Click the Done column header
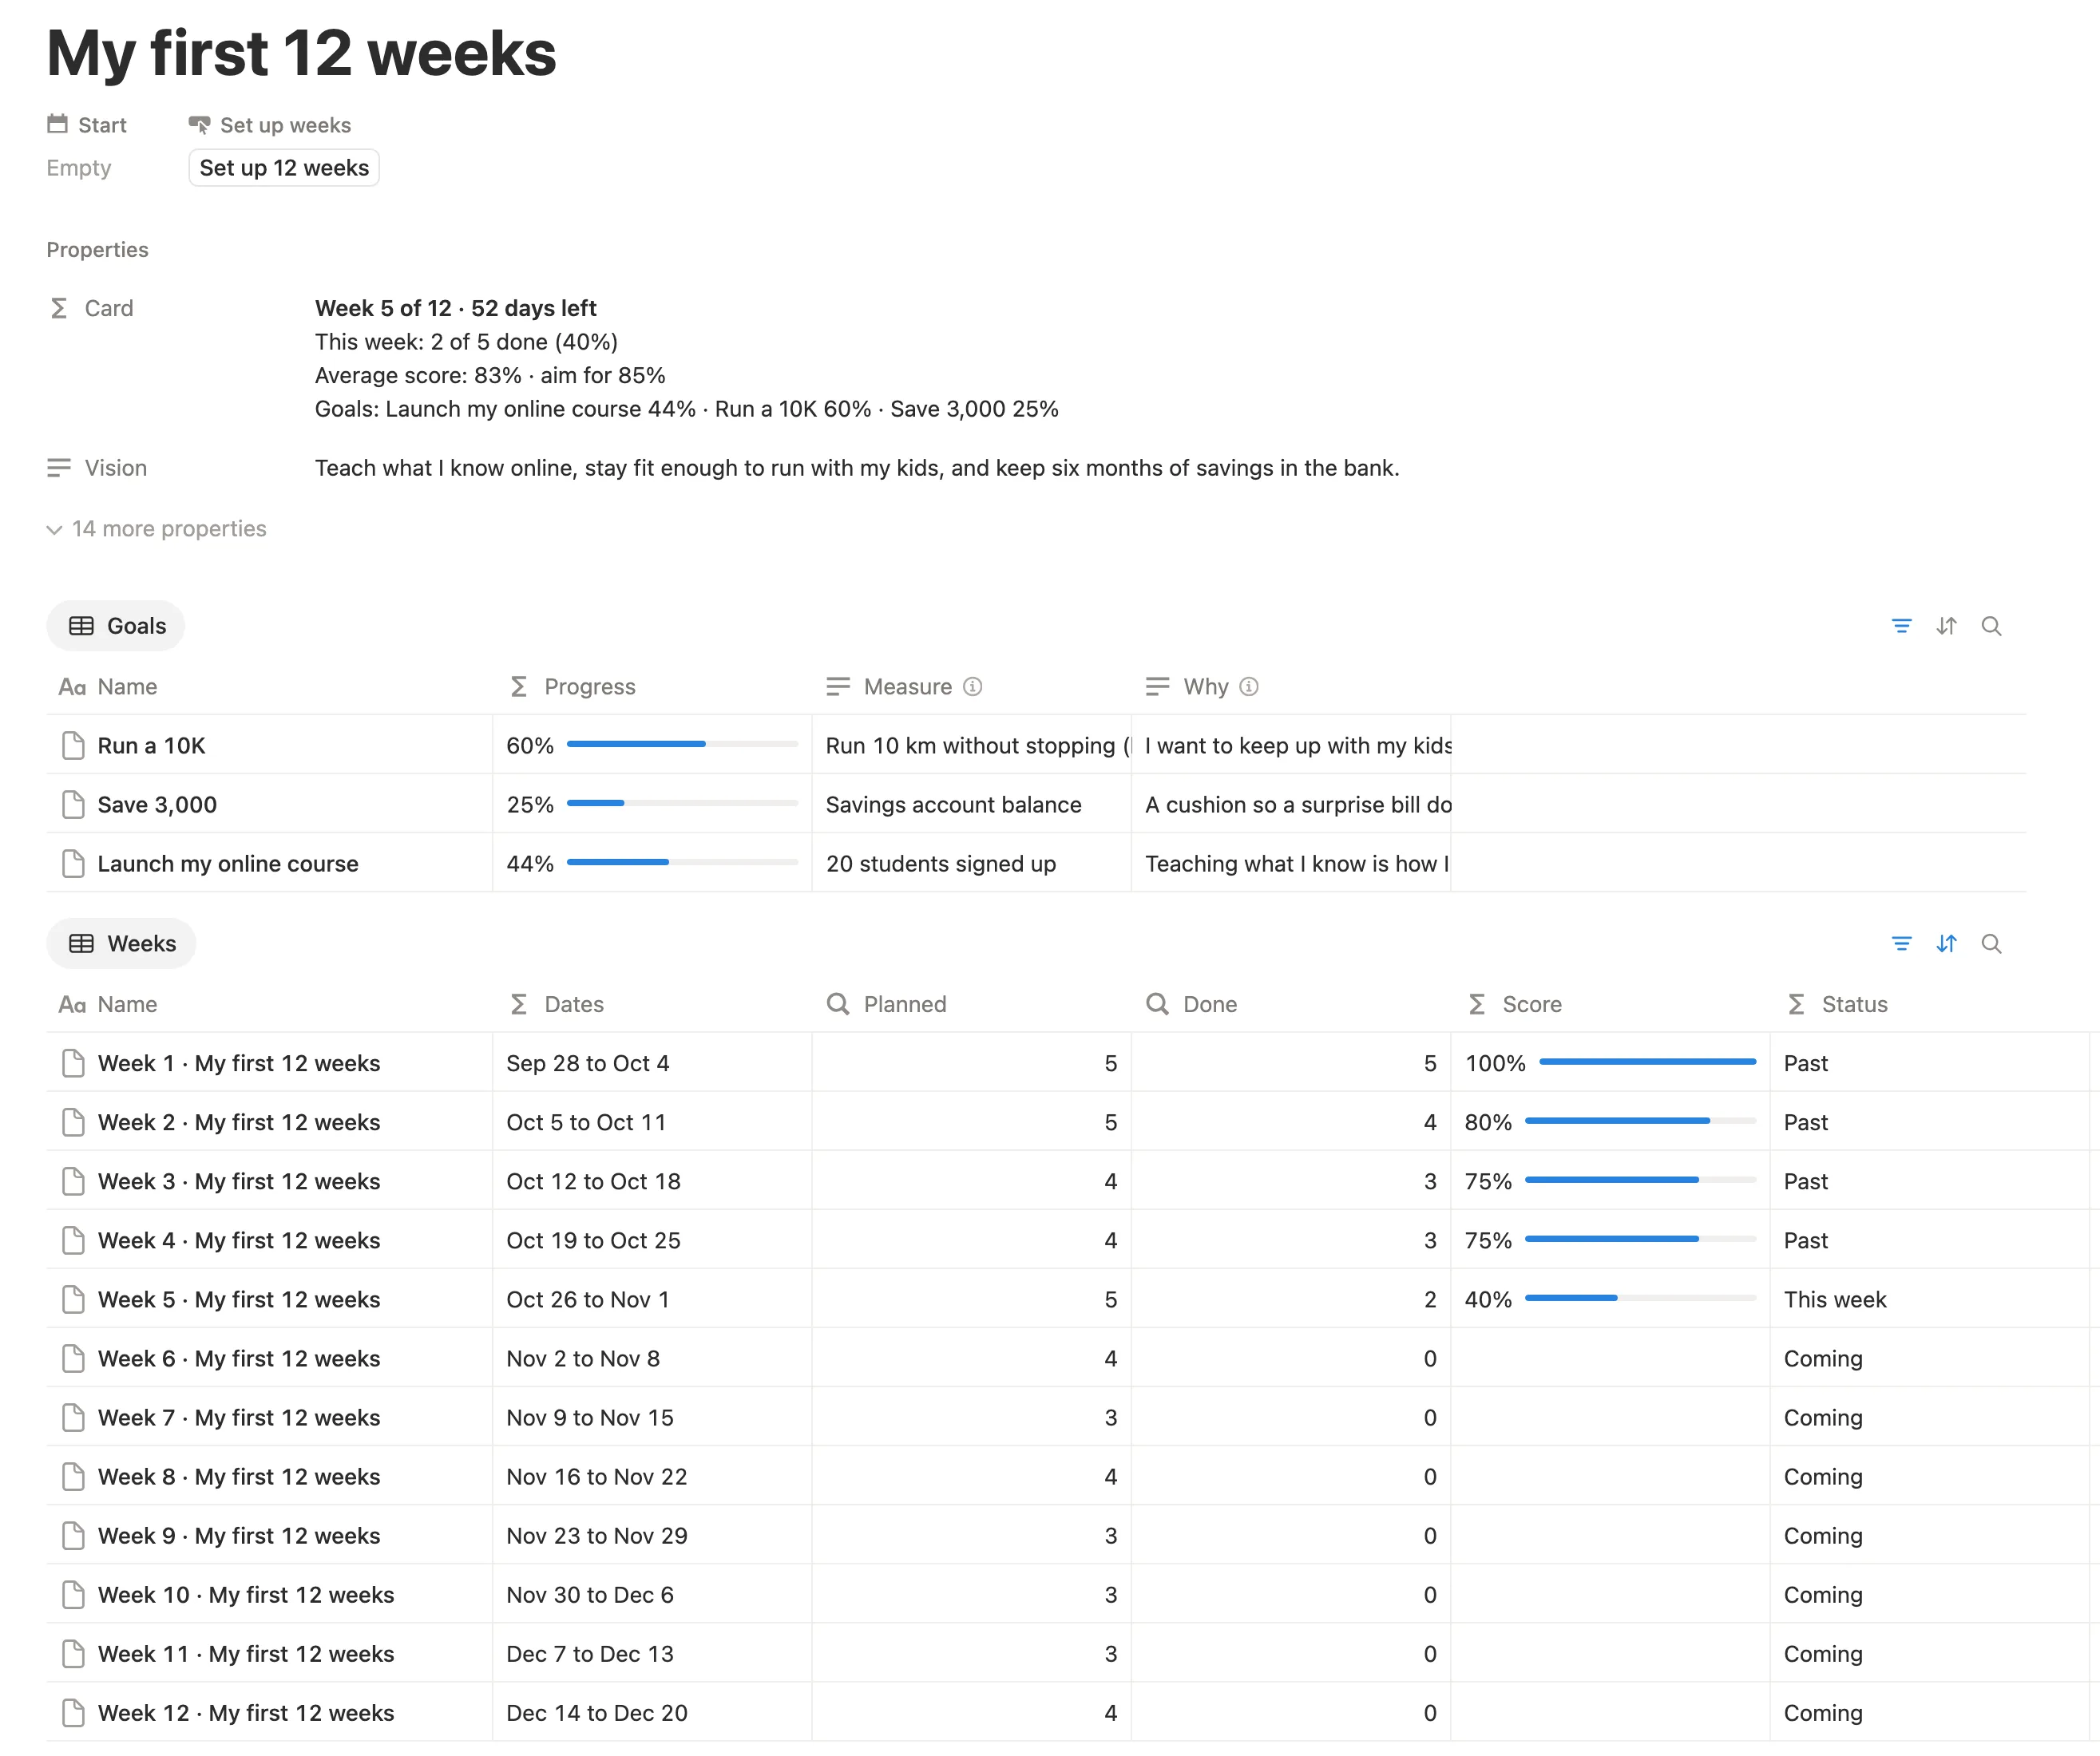The width and height of the screenshot is (2100, 1756). [1291, 1004]
